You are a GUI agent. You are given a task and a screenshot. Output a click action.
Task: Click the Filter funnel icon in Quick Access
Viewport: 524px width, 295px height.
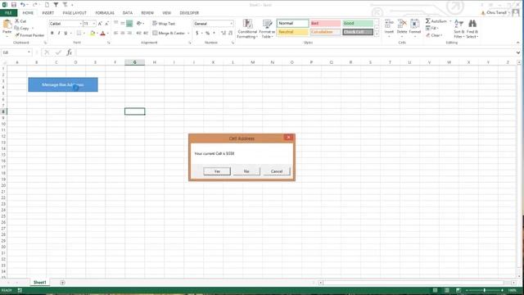pos(56,5)
